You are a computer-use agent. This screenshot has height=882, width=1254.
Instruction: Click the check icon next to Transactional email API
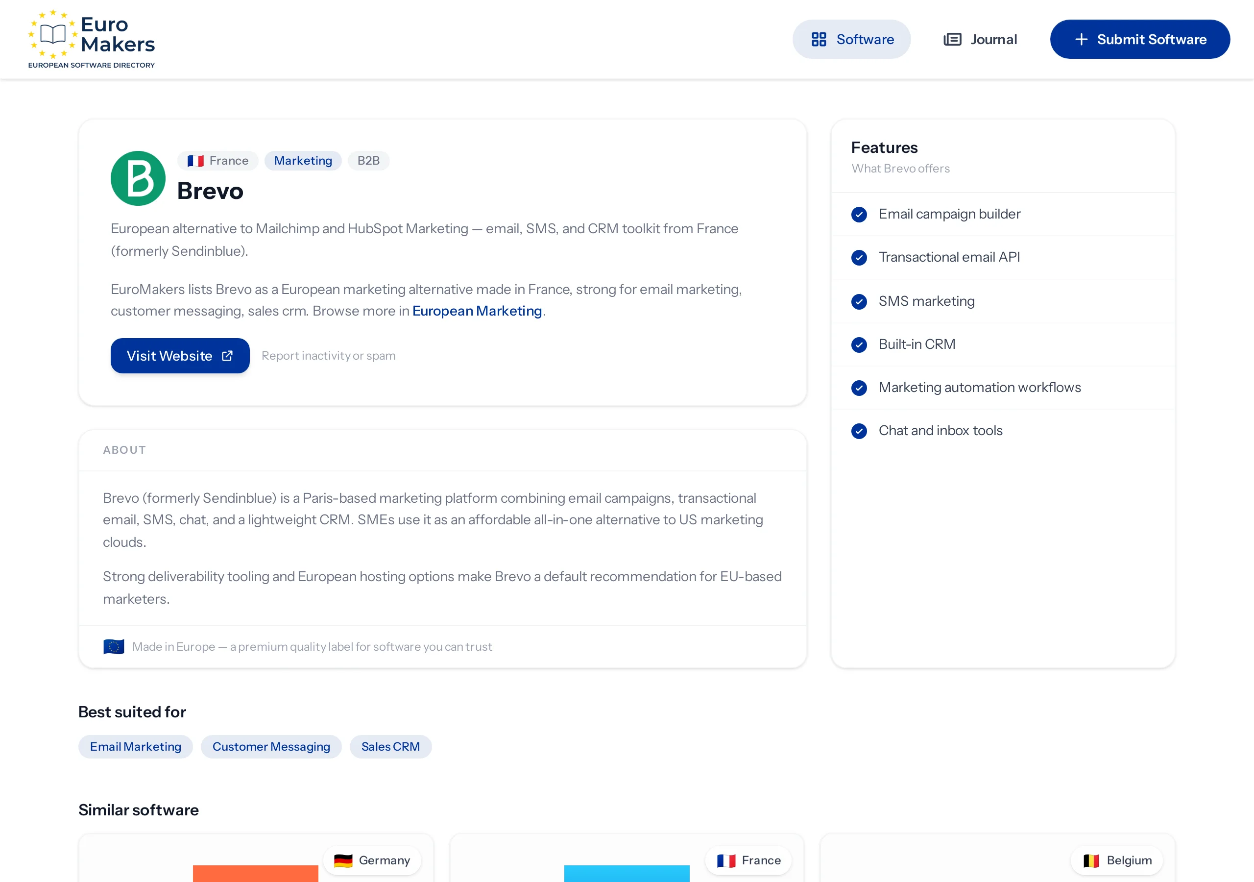point(859,257)
